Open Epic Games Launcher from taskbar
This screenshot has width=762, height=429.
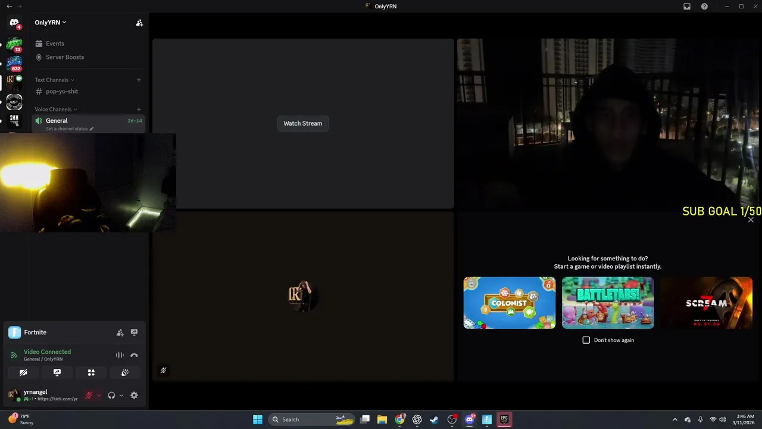[504, 419]
